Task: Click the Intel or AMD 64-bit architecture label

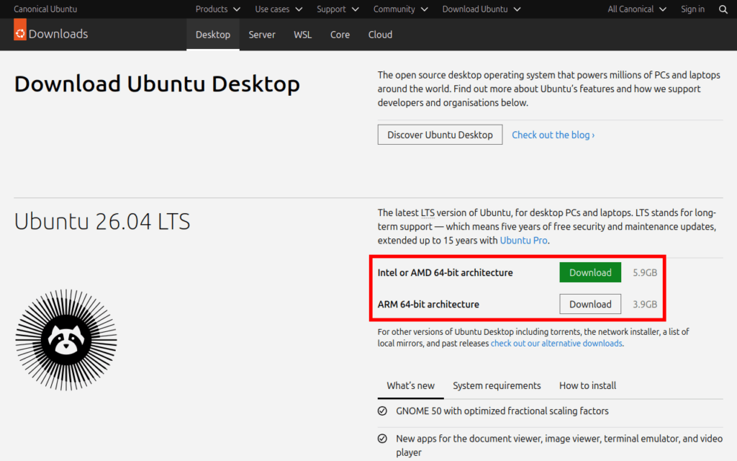Action: [445, 273]
